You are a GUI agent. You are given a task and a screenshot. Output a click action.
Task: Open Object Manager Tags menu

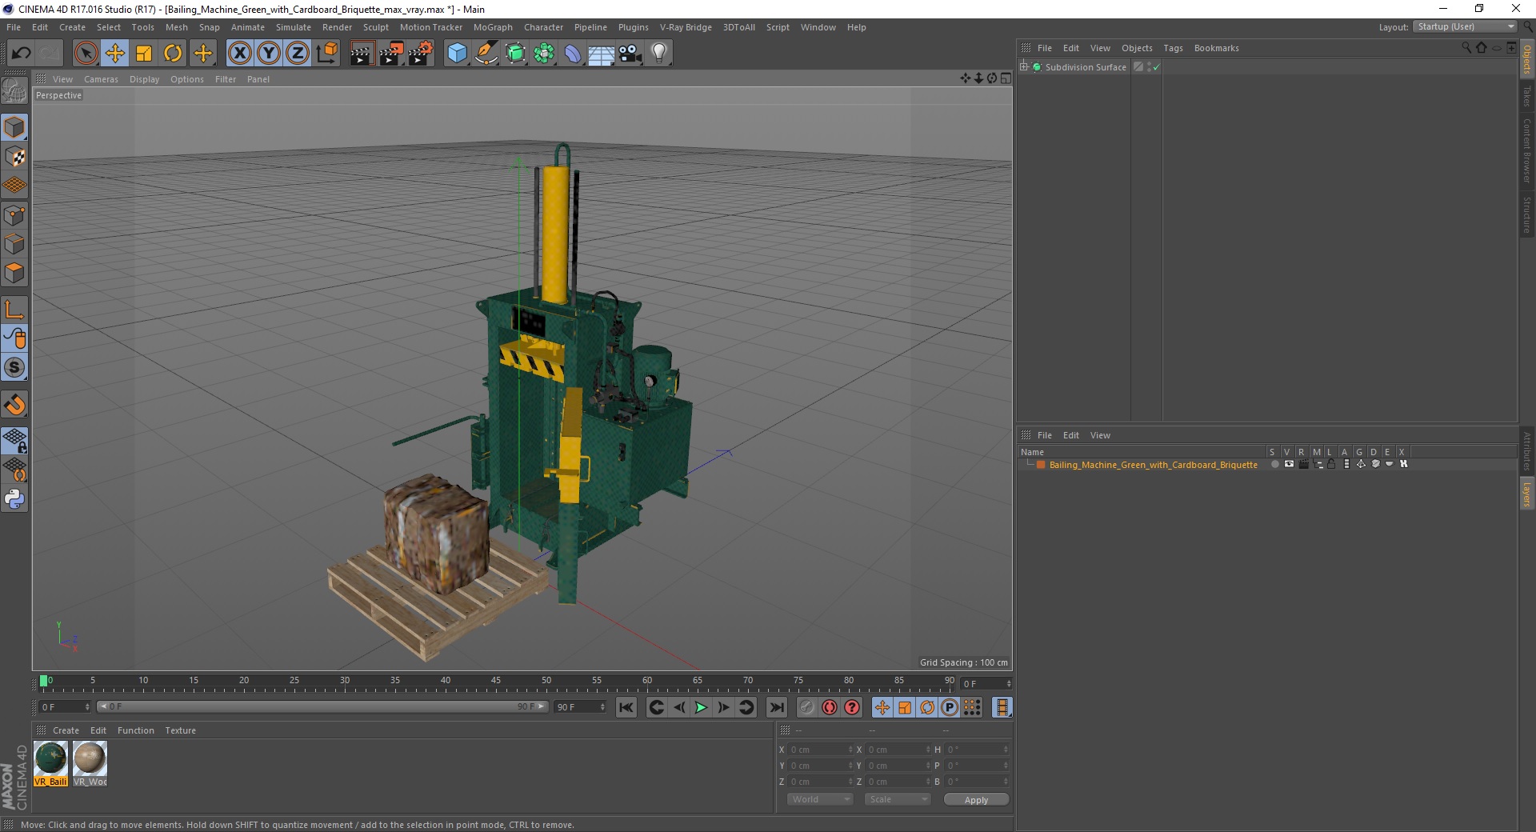coord(1173,48)
